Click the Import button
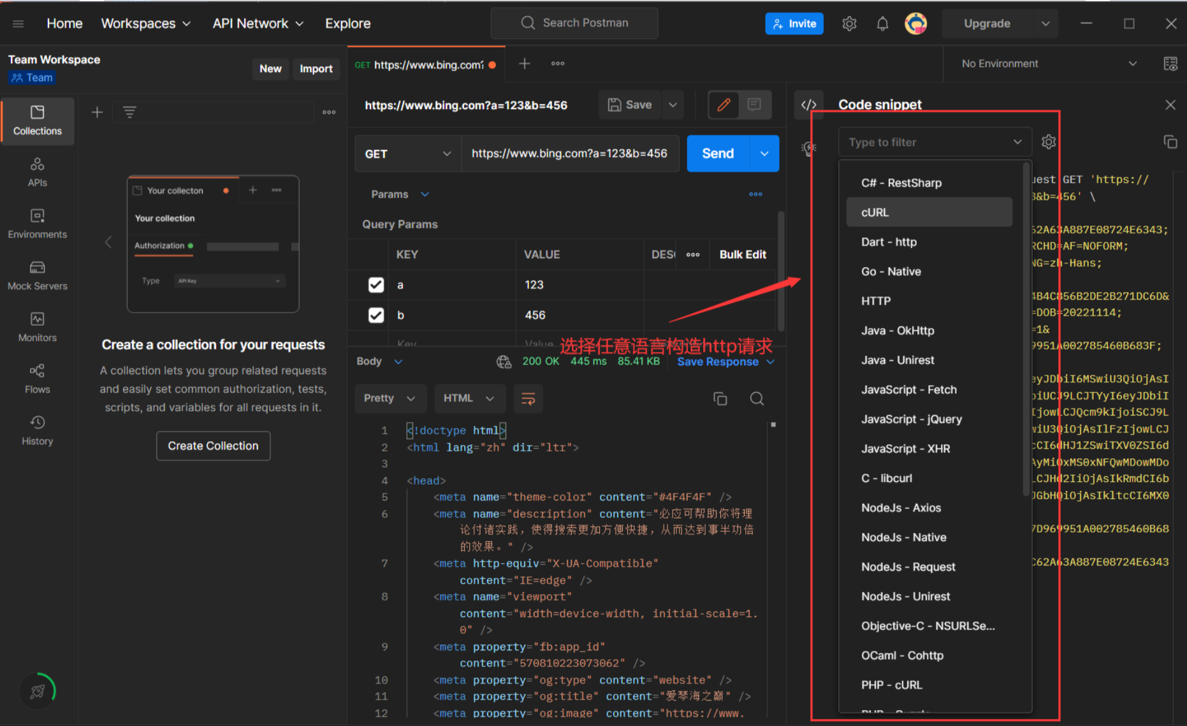 point(316,69)
